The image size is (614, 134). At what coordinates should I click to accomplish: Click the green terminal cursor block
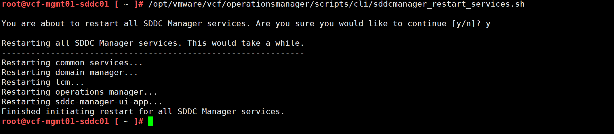click(x=150, y=121)
